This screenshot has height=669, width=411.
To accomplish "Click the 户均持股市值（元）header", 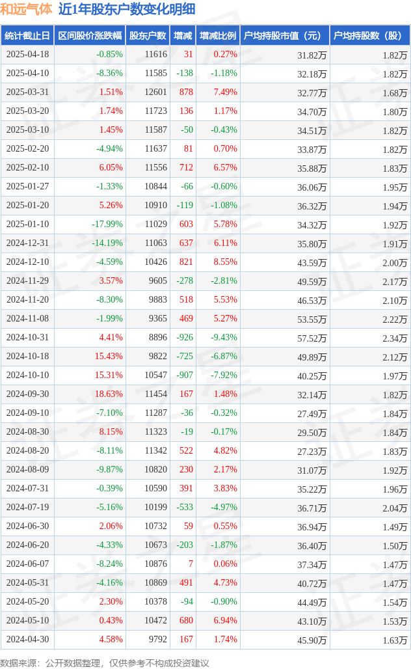I will [x=285, y=36].
